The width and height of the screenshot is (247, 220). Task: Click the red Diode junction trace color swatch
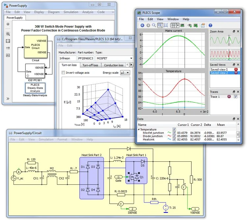pos(169,136)
